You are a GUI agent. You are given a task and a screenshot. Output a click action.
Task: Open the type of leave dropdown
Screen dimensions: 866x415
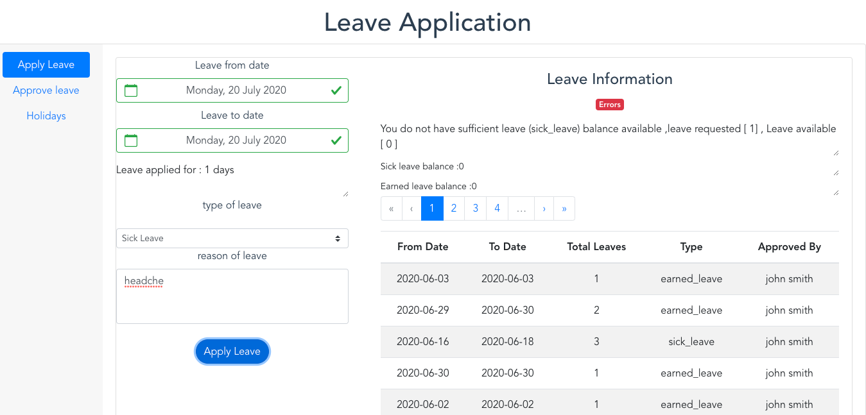click(x=232, y=238)
